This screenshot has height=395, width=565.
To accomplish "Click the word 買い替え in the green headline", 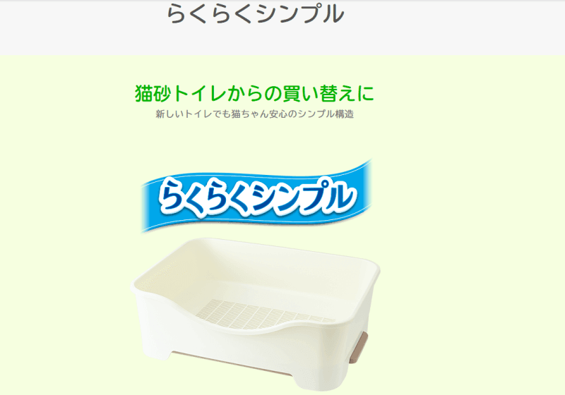I will (x=314, y=94).
